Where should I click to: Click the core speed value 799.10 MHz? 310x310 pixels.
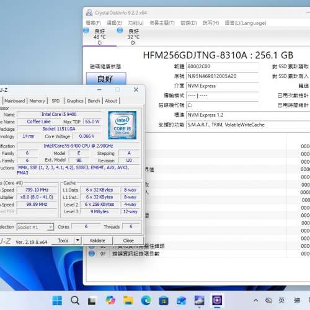click(x=37, y=190)
